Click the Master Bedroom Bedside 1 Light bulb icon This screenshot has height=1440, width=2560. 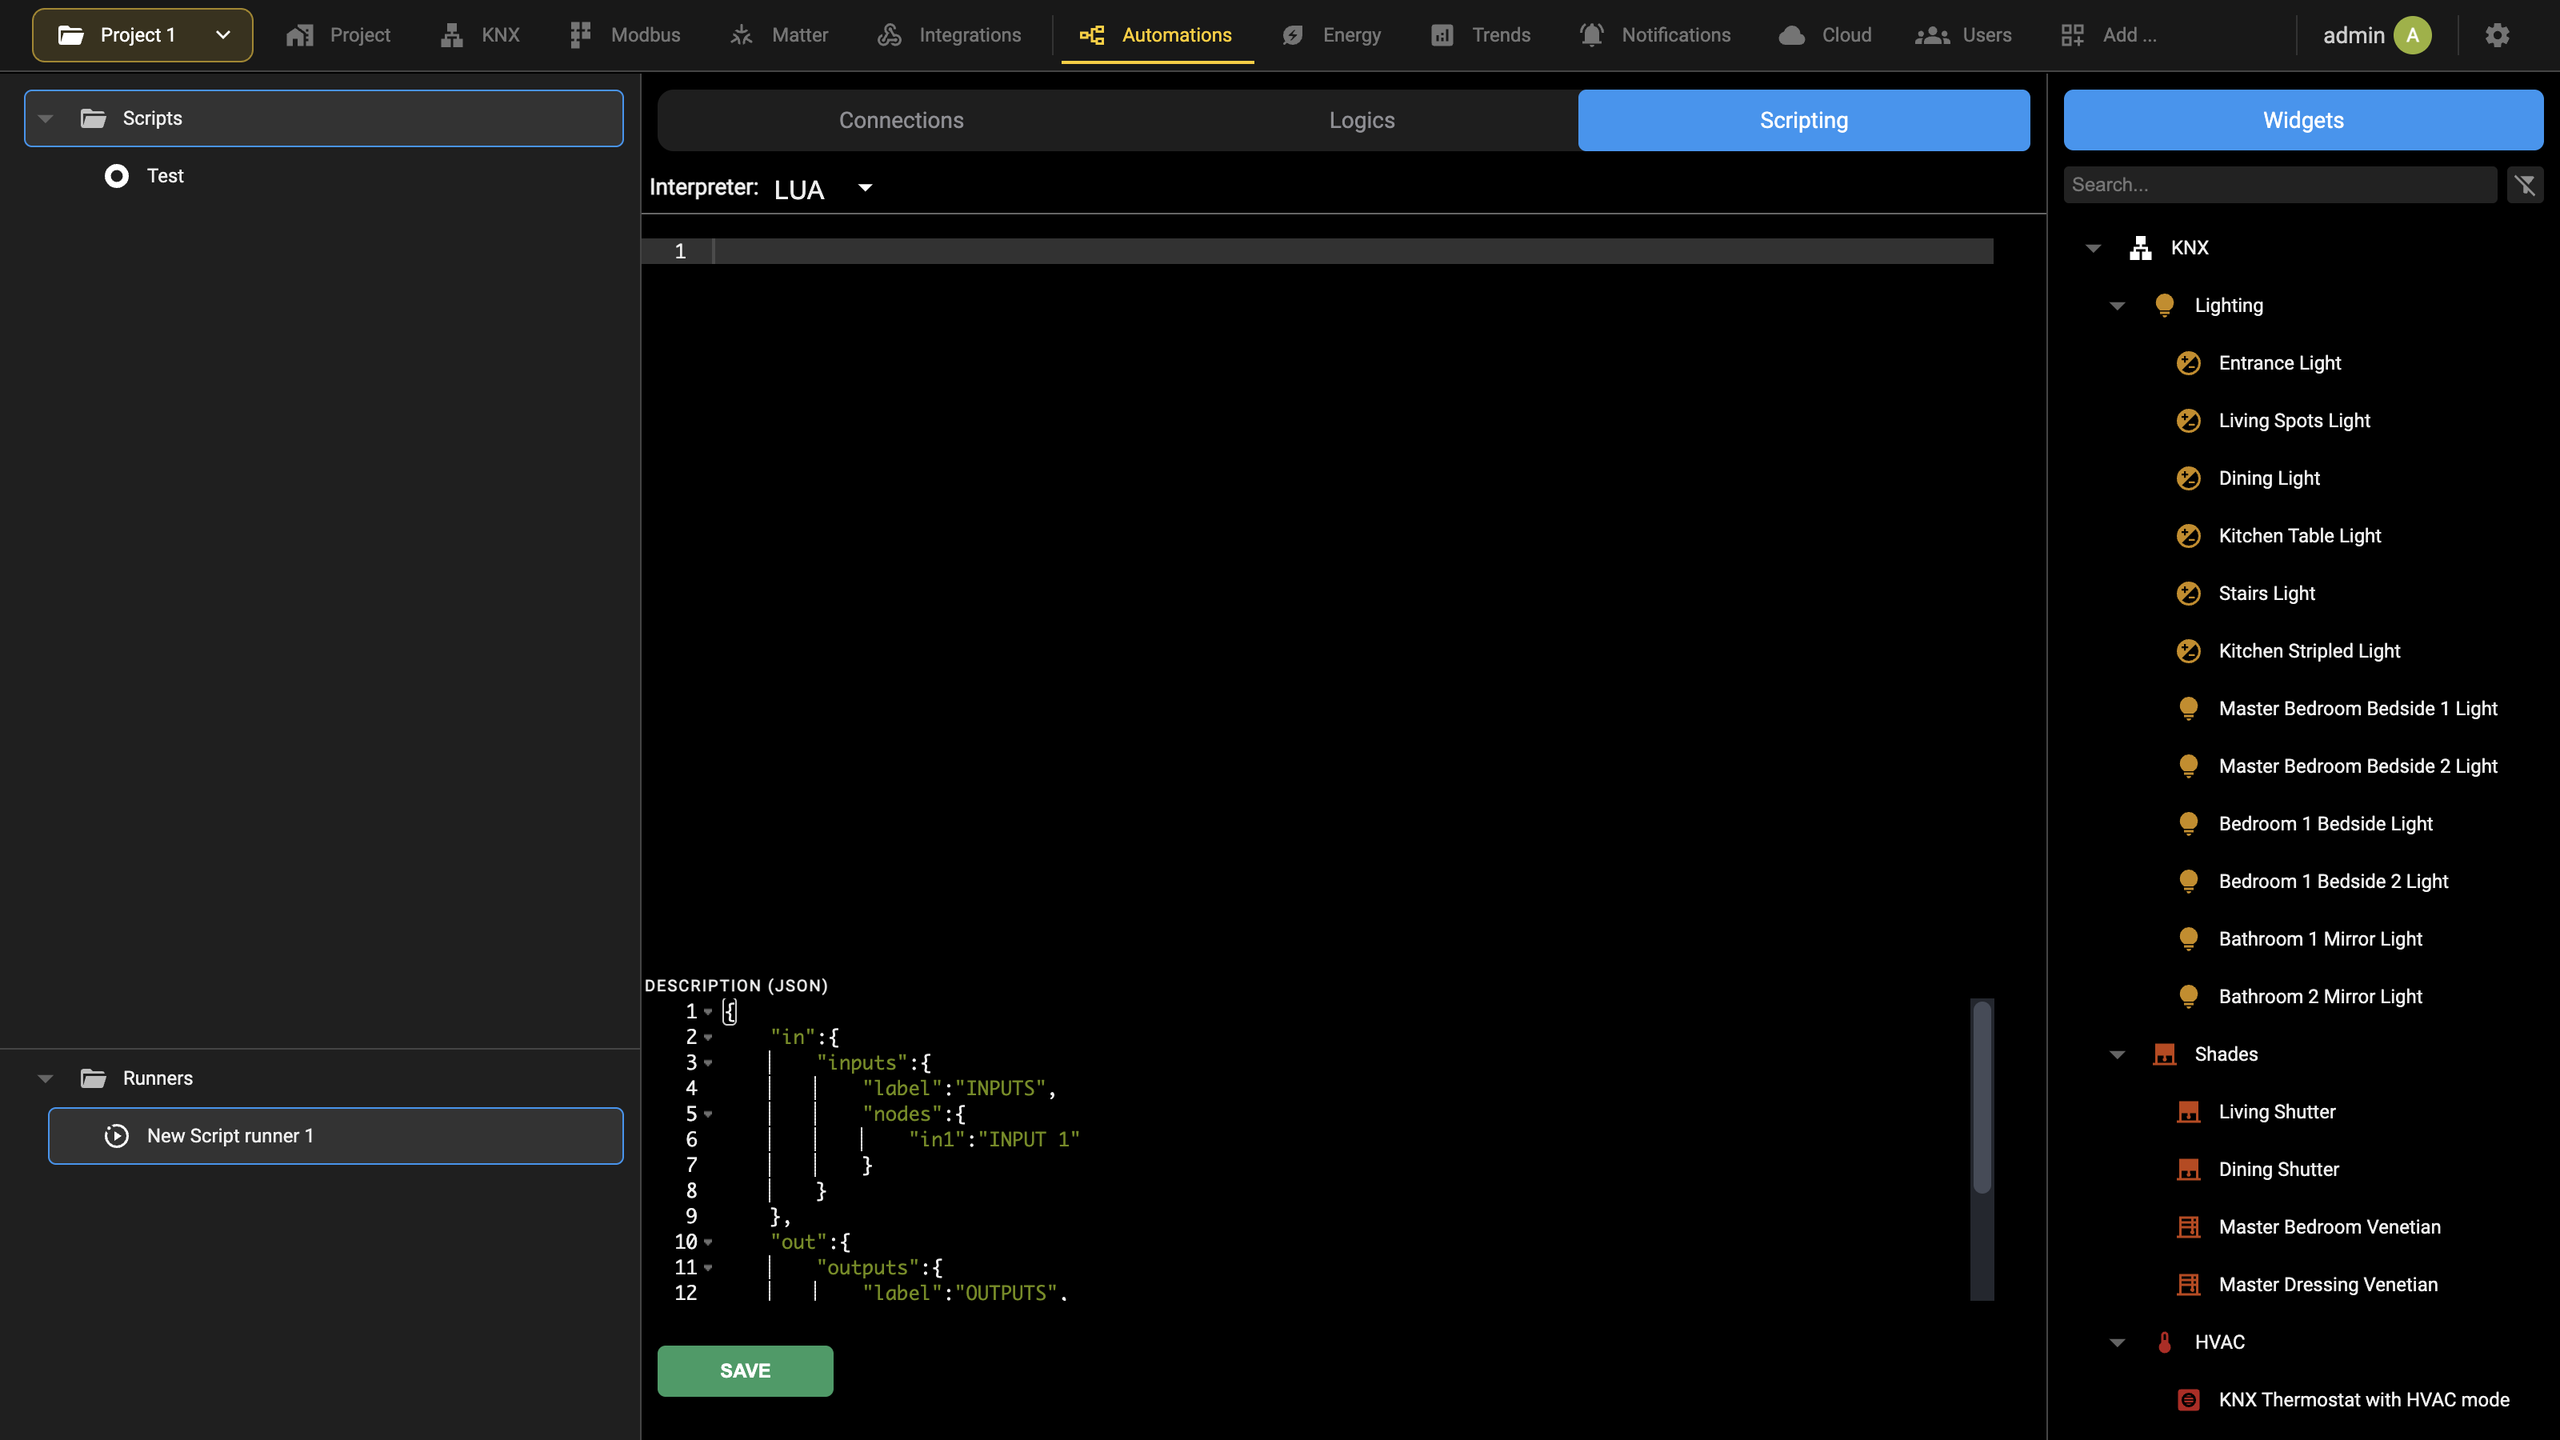coord(2188,709)
